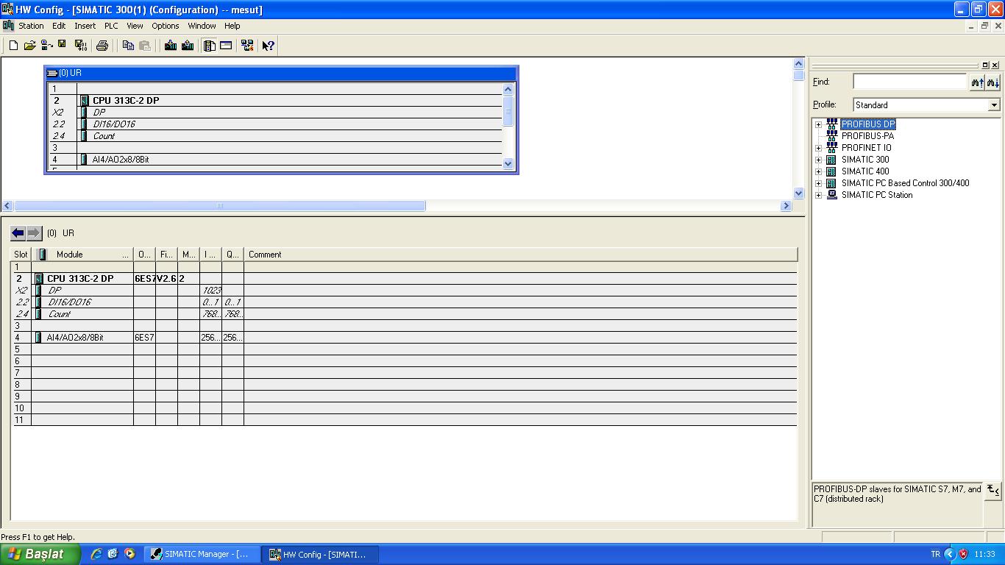Screen dimensions: 1005x565
Task: Expand the SIMATIC 300 catalog node
Action: [818, 160]
